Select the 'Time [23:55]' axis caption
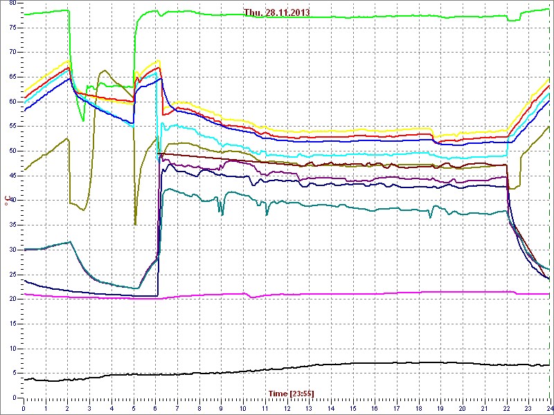The image size is (554, 415). [291, 393]
